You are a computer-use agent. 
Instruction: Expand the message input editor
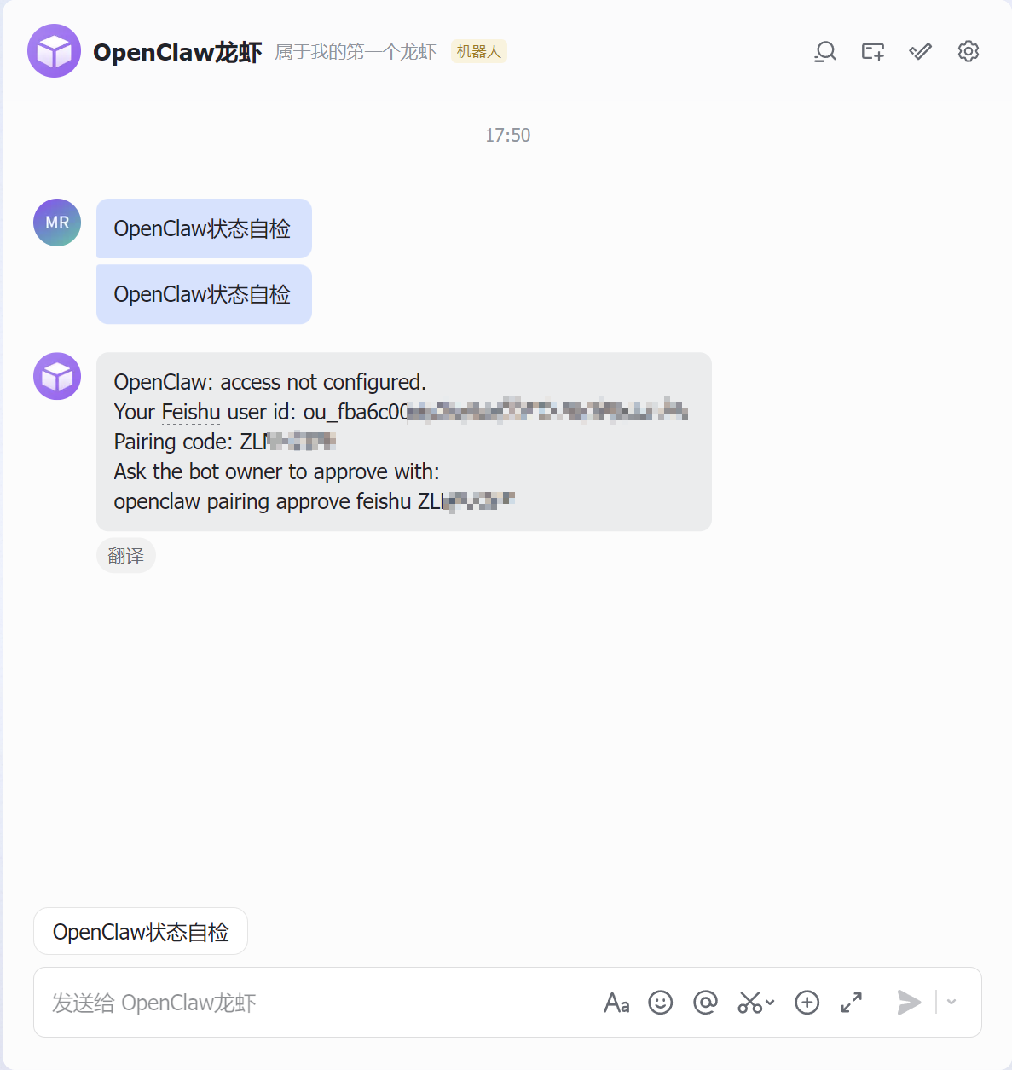point(851,1003)
